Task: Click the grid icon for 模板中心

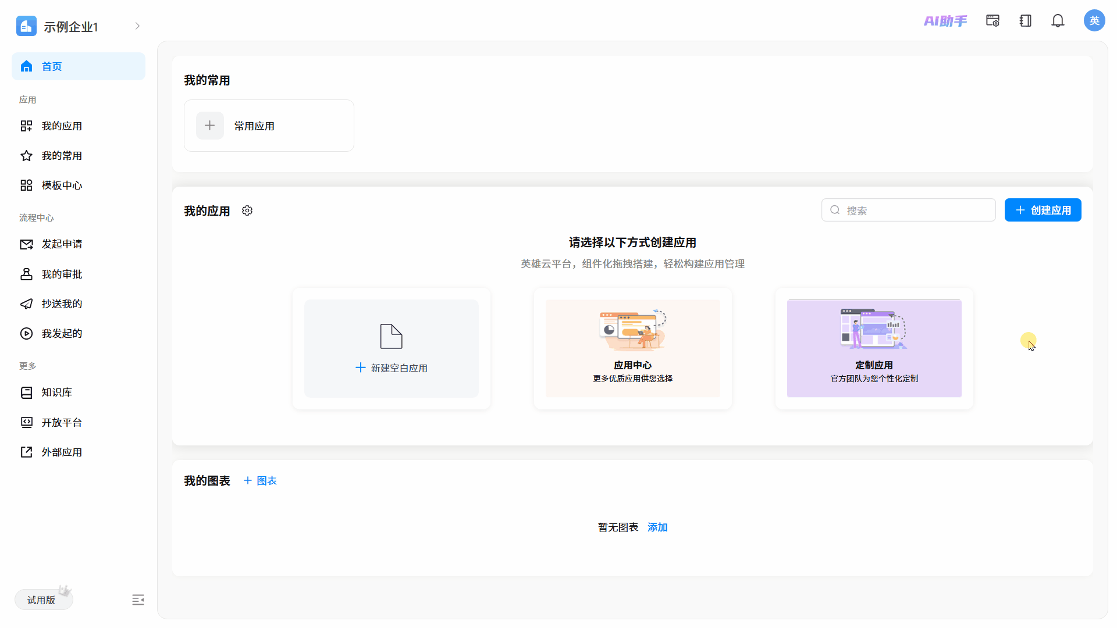Action: (x=26, y=185)
